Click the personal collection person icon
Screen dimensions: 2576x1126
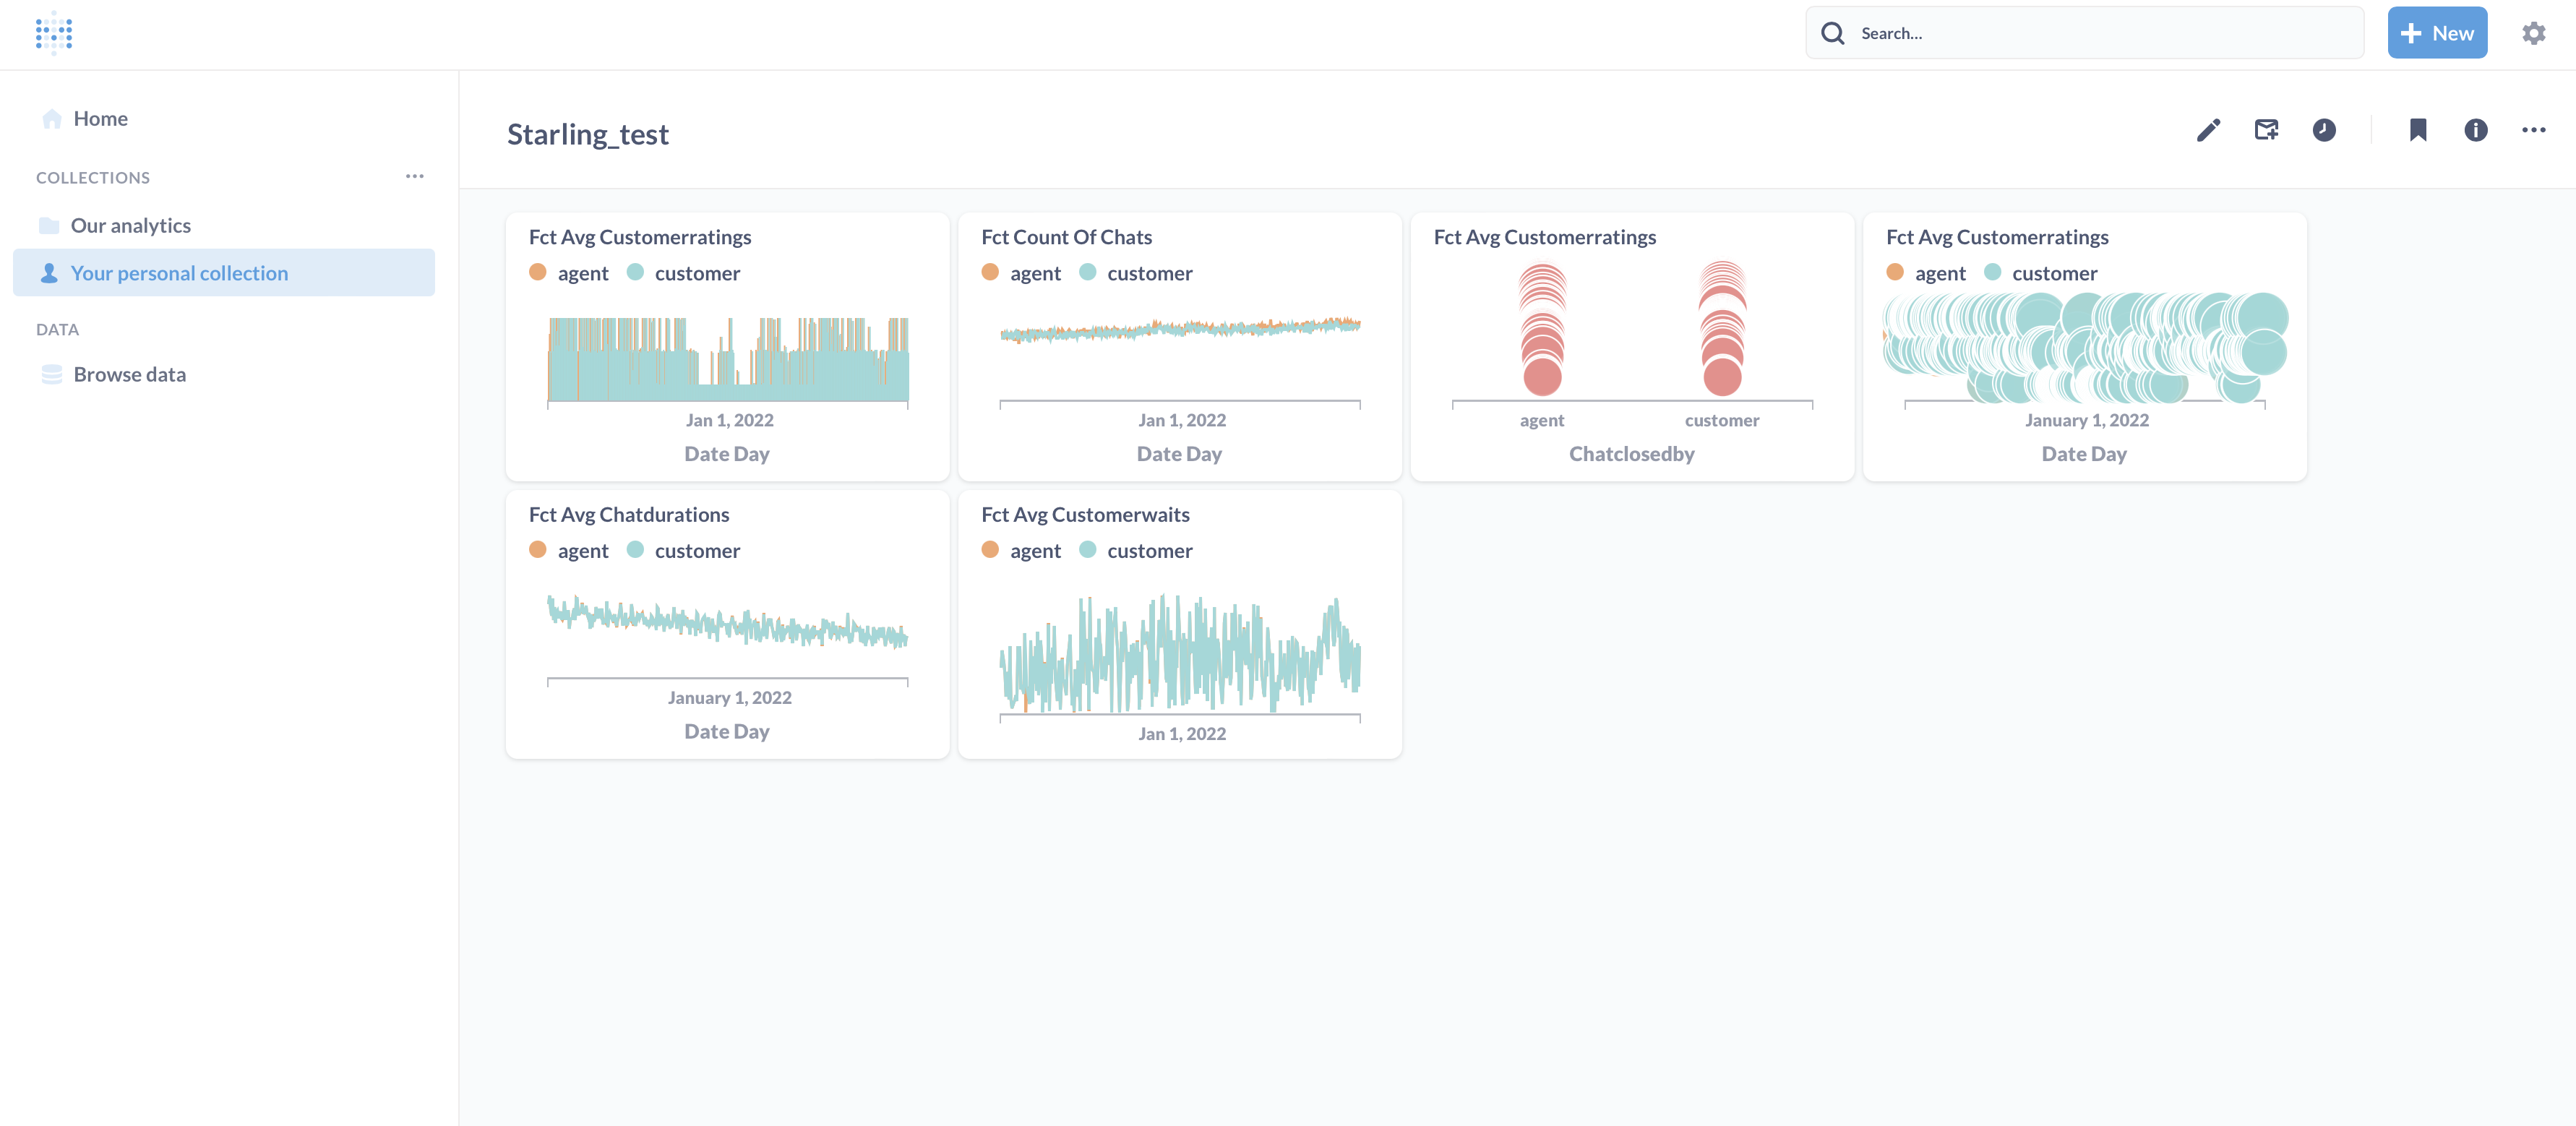pyautogui.click(x=49, y=273)
